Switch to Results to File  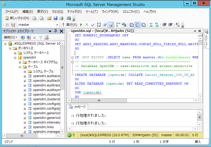143,25
